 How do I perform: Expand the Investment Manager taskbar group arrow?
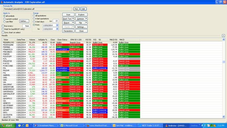(58, 125)
